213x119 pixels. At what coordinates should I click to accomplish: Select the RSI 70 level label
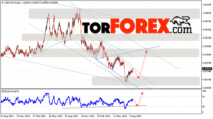click(x=203, y=97)
